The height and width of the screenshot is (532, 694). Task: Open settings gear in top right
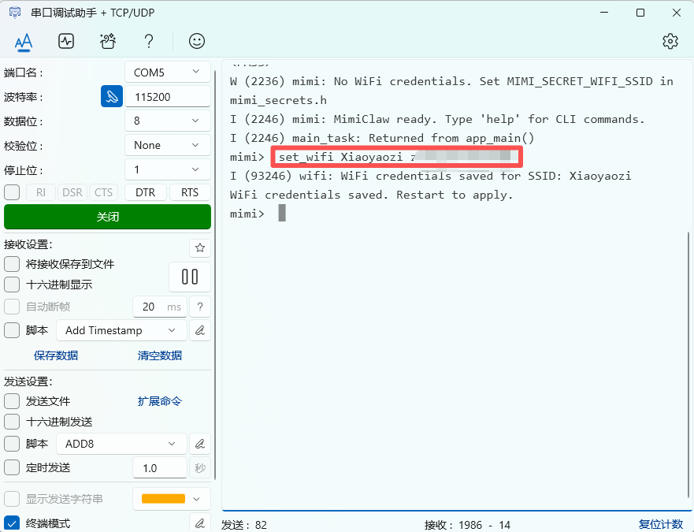670,41
